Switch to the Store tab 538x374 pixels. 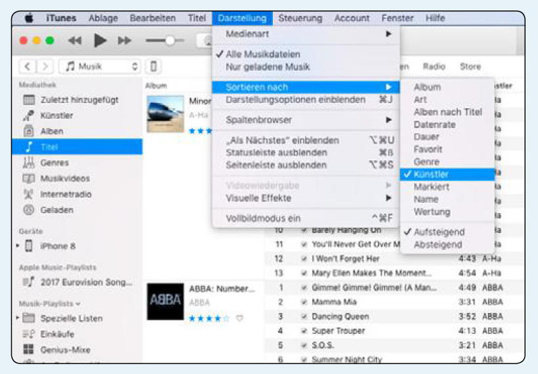[470, 66]
